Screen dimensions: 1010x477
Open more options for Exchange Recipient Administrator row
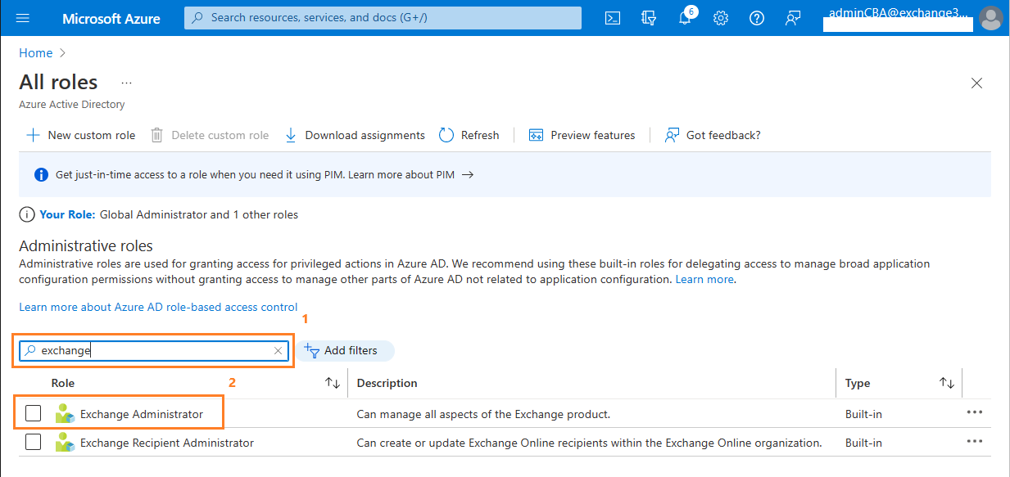974,441
